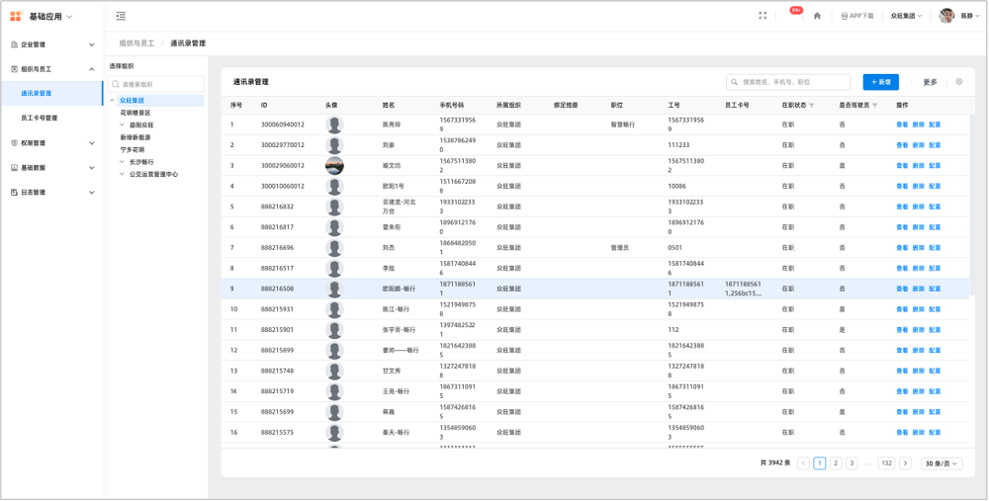Click the 基础应用 logo icon

(16, 16)
